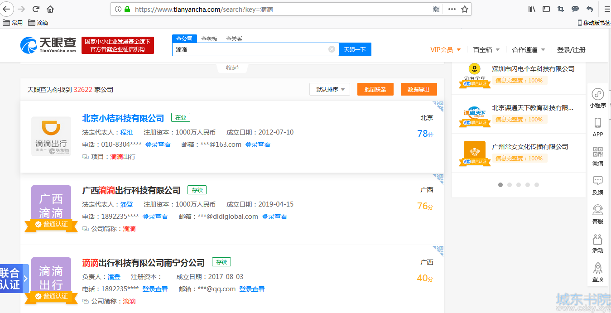Click the screenshot crop tool icon
Image resolution: width=611 pixels, height=313 pixels.
(561, 9)
